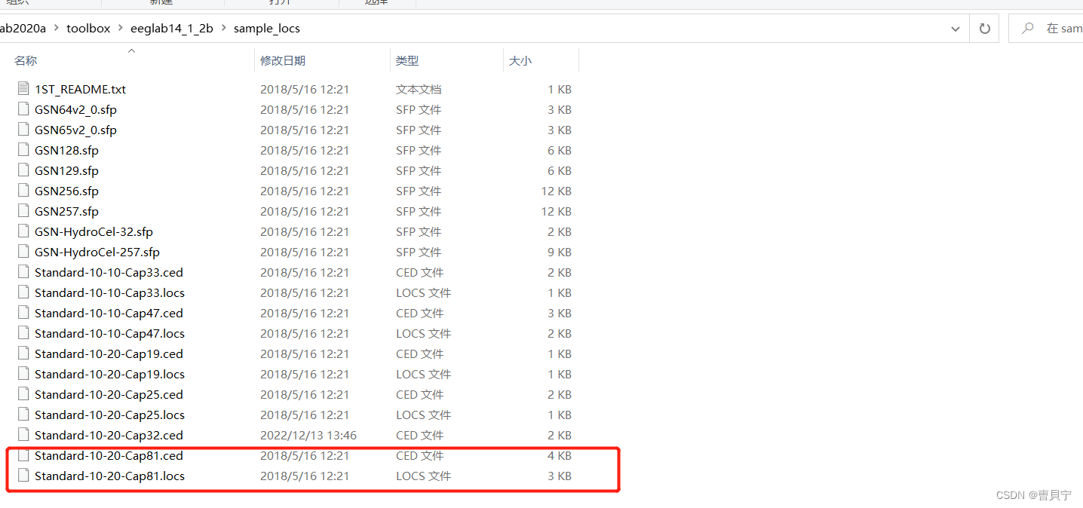Select the file name Standard-10-10-Cap33.ced
Viewport: 1083px width, 508px height.
click(x=109, y=272)
